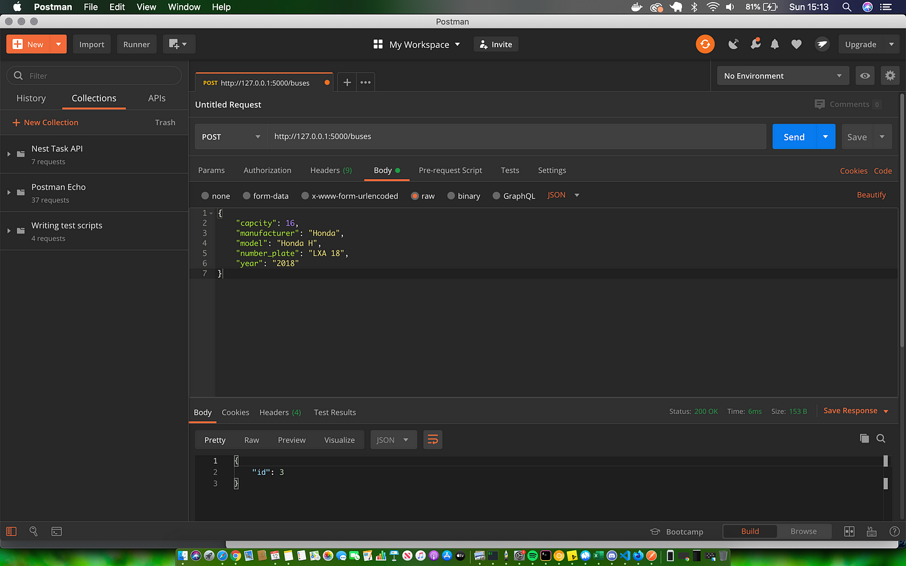Click the heart icon in header
The width and height of the screenshot is (906, 566).
point(796,44)
